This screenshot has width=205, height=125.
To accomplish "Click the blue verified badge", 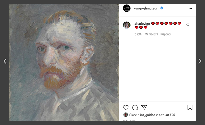I will click(x=162, y=8).
